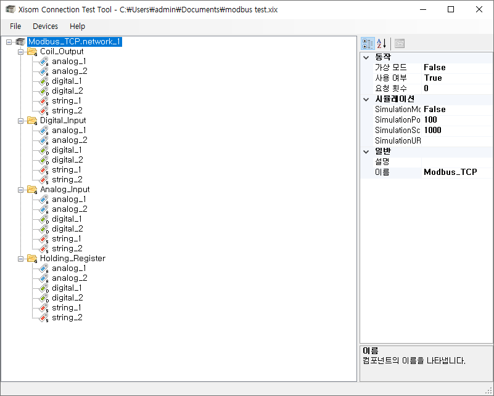Viewport: 494px width, 396px height.
Task: Click the Property Pages toolbar button
Action: point(400,43)
